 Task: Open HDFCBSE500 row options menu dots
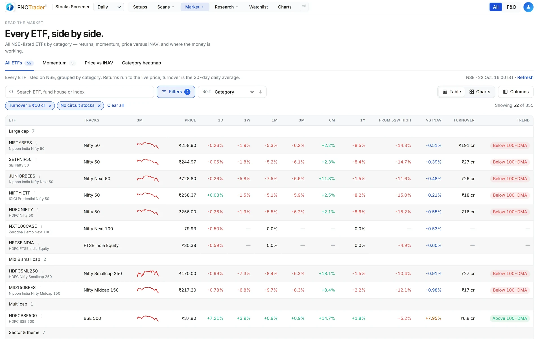coord(41,316)
